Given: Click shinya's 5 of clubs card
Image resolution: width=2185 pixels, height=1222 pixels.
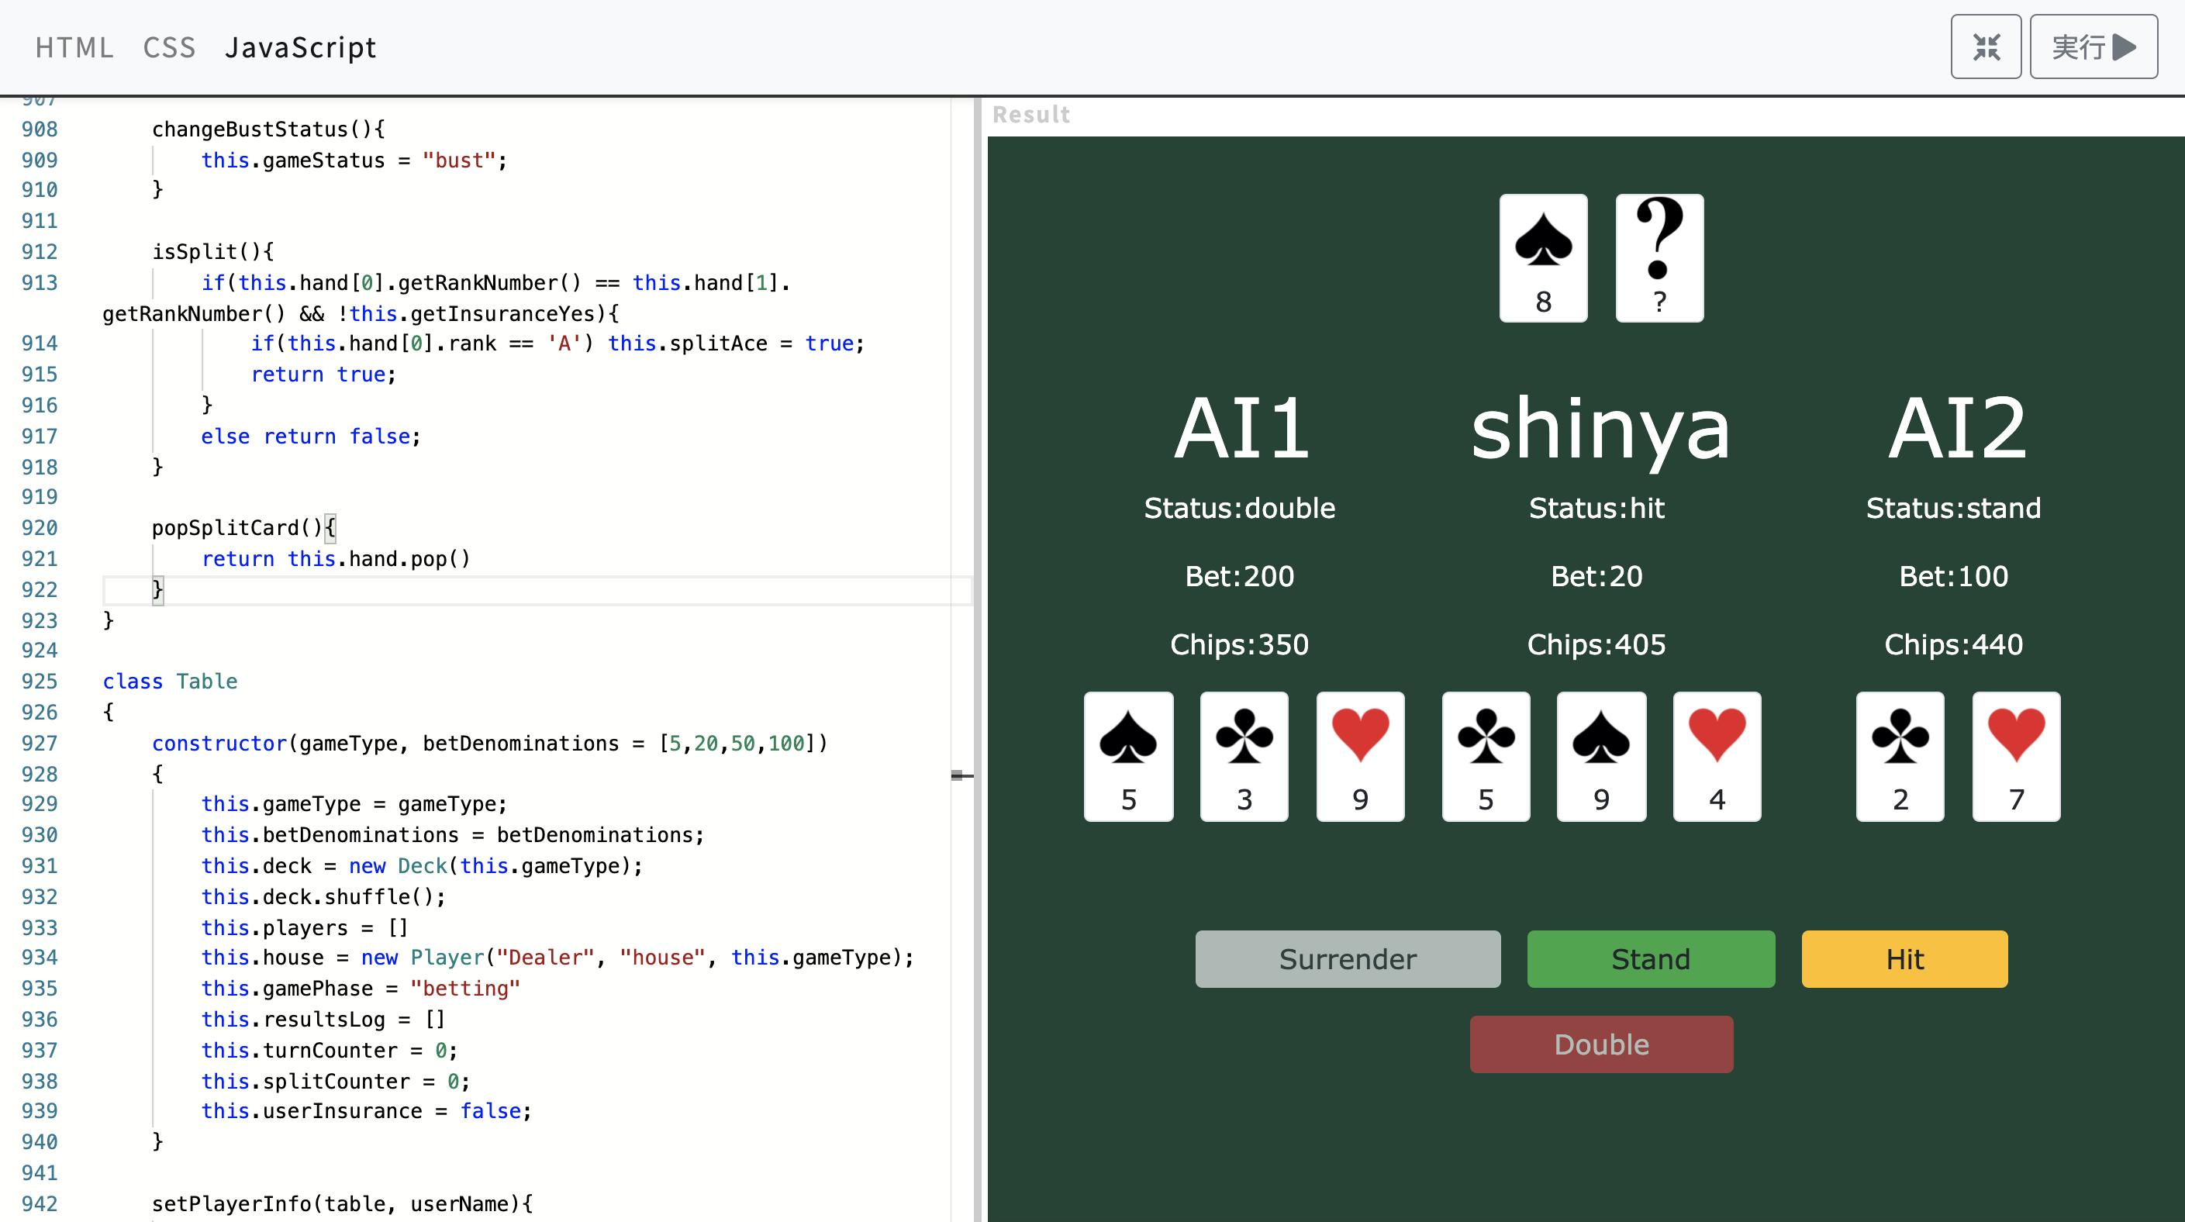Looking at the screenshot, I should click(1485, 757).
